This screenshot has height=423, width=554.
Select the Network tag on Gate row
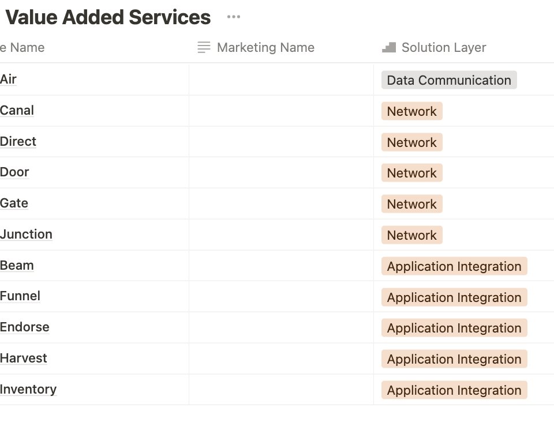tap(411, 203)
